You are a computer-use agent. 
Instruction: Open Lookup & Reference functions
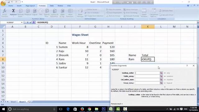pyautogui.click(x=54, y=13)
